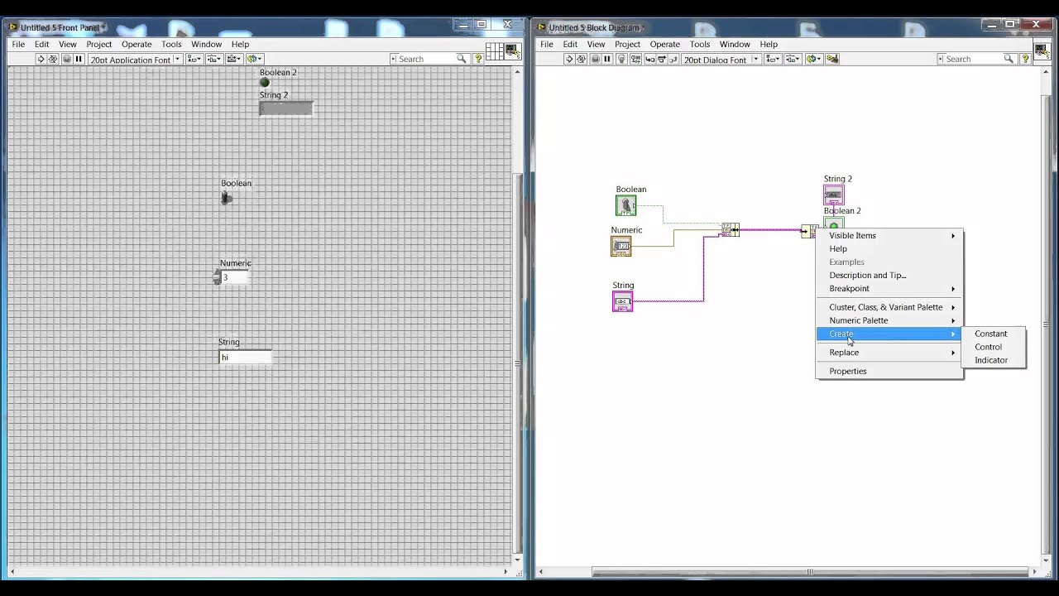
Task: Toggle Highlight Execution light bulb
Action: (621, 59)
